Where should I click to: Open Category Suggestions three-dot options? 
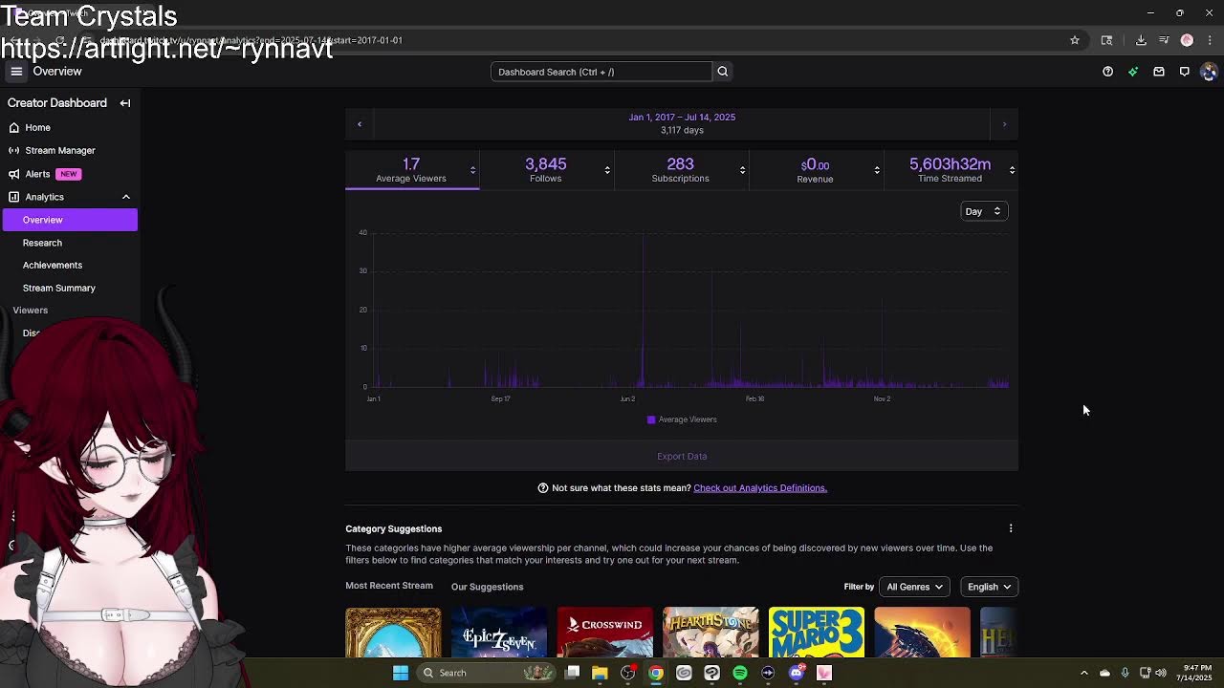pyautogui.click(x=1011, y=528)
